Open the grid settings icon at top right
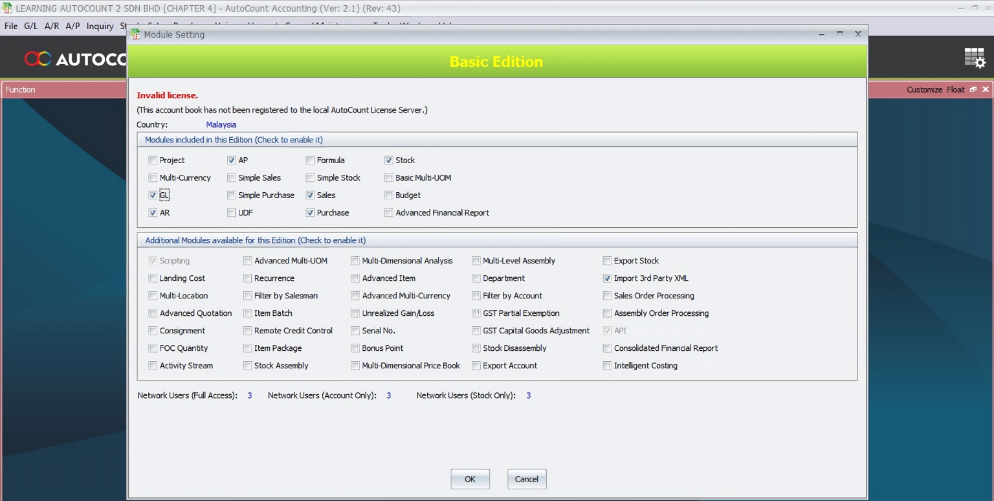994x501 pixels. point(975,58)
